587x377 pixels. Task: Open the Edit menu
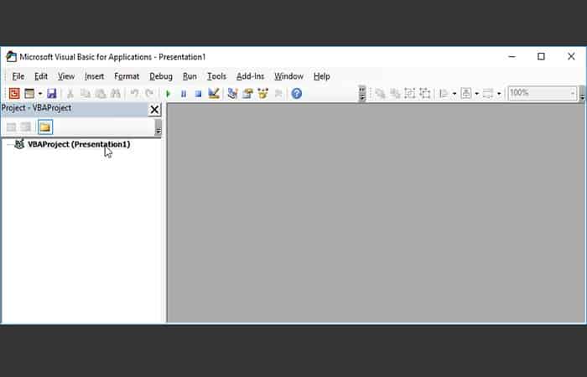pyautogui.click(x=41, y=76)
